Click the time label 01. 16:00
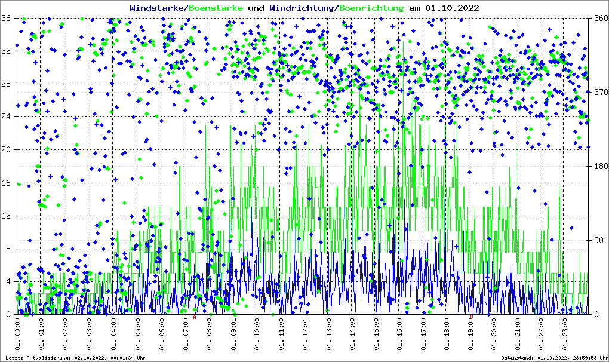This screenshot has width=609, height=362. [399, 335]
